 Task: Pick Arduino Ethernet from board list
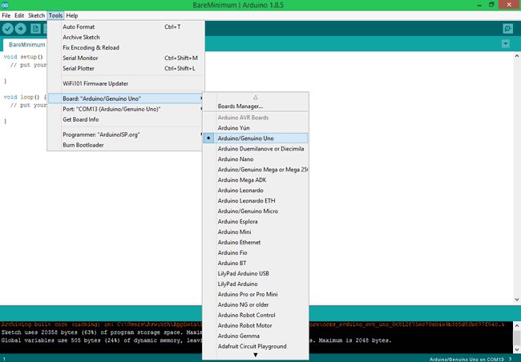(256, 243)
